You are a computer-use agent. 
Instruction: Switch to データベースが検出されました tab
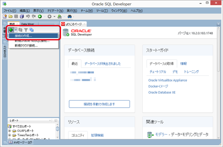pyautogui.click(x=103, y=64)
